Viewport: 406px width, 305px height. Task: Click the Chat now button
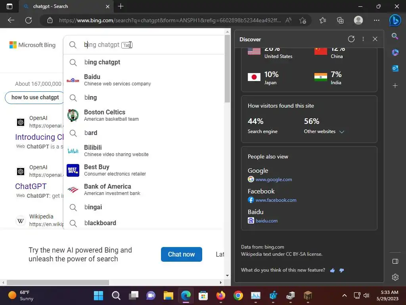pos(181,254)
